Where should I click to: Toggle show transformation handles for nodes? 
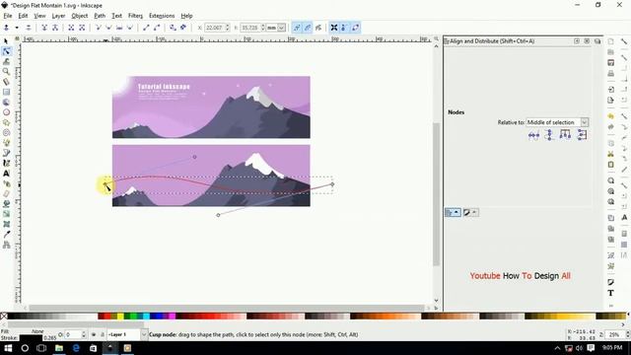[334, 28]
